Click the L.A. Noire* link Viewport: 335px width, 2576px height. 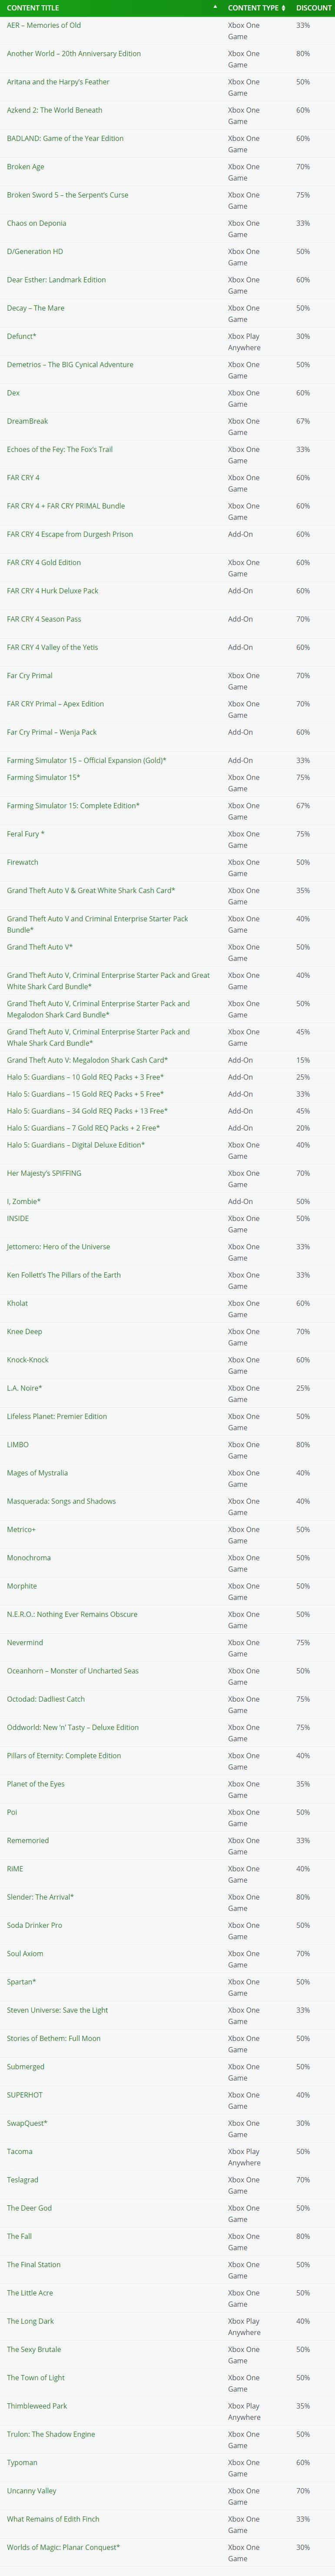coord(24,1388)
